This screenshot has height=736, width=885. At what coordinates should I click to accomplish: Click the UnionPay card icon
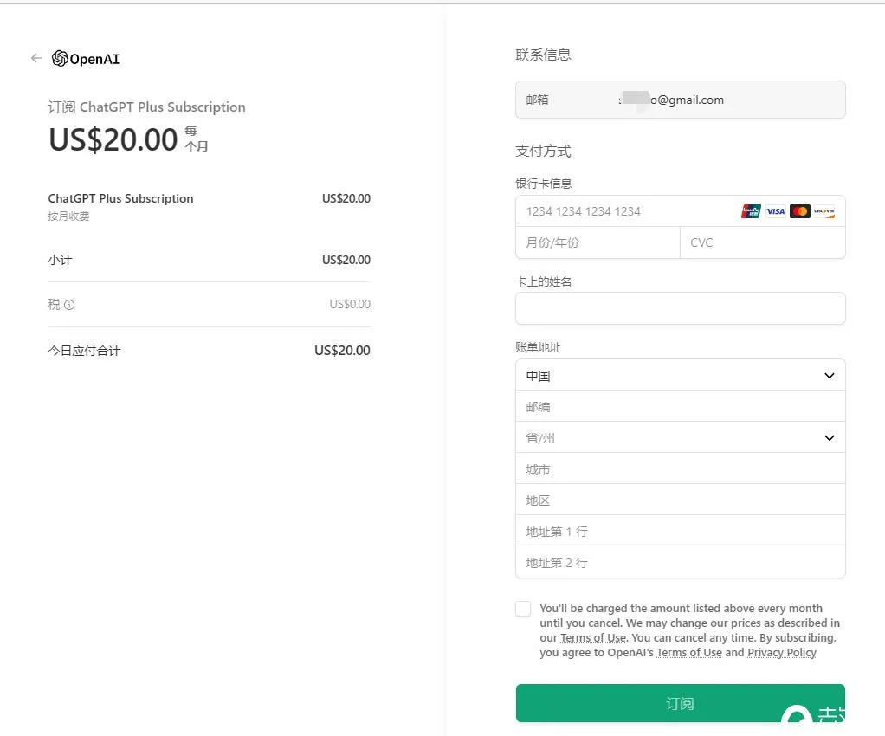pyautogui.click(x=752, y=211)
